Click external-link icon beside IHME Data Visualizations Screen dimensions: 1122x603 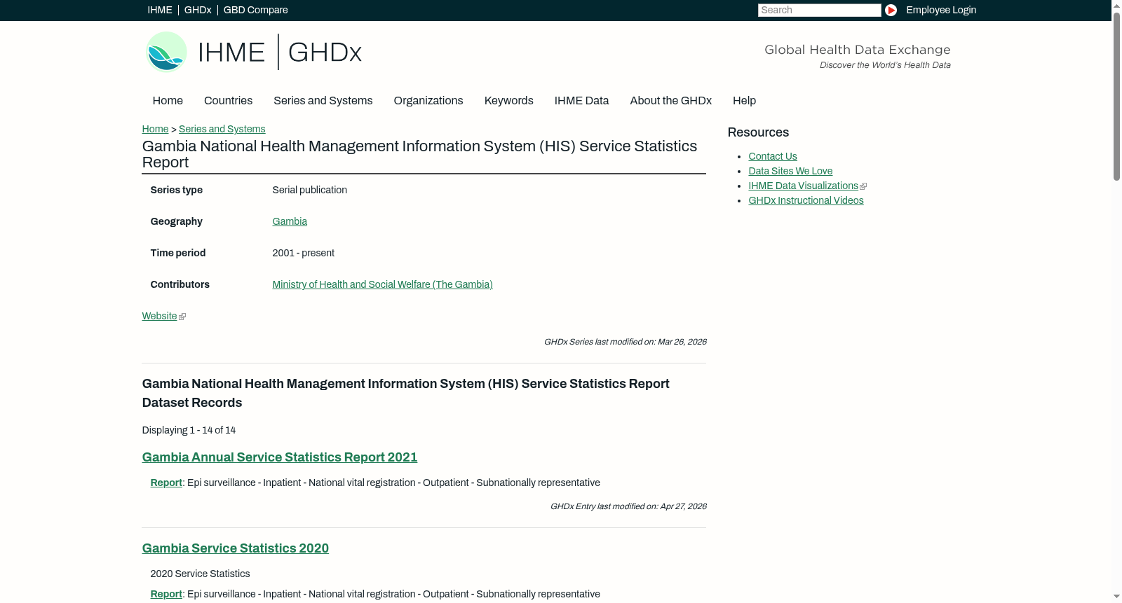click(x=863, y=186)
